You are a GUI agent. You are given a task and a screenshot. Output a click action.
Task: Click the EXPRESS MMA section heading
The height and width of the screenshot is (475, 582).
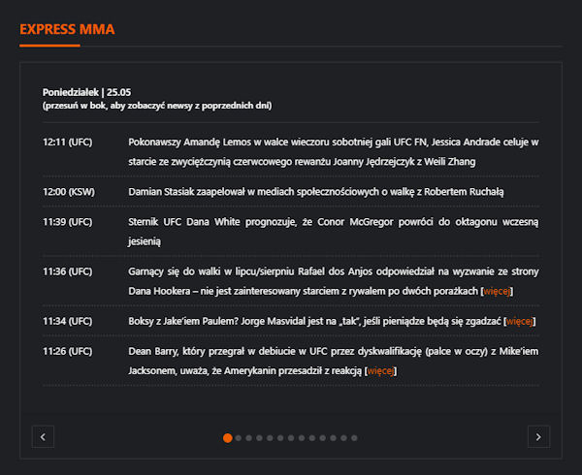point(67,29)
